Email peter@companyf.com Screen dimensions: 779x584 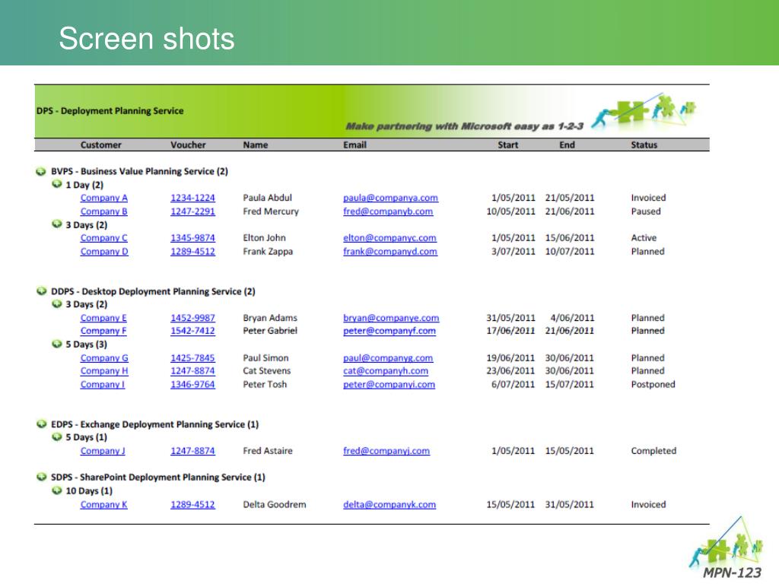(x=389, y=331)
